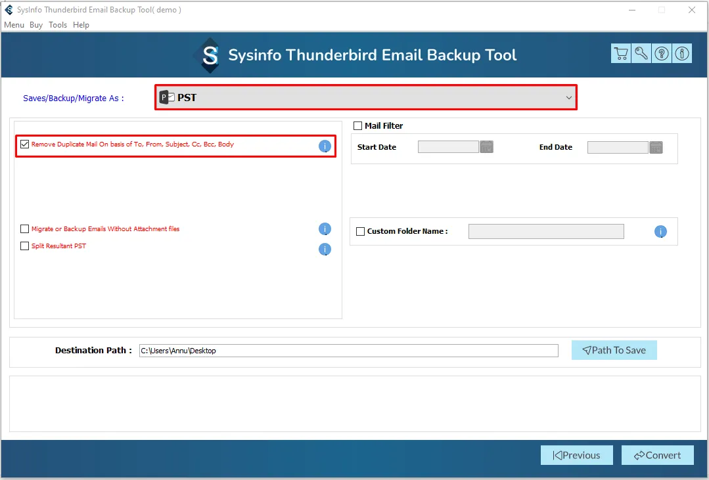Enable the Custom Folder Name checkbox
Image resolution: width=709 pixels, height=480 pixels.
(x=360, y=231)
